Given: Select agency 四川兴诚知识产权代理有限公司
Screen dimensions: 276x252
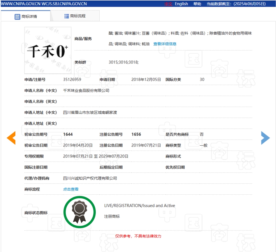Looking at the screenshot, I should coord(90,178).
